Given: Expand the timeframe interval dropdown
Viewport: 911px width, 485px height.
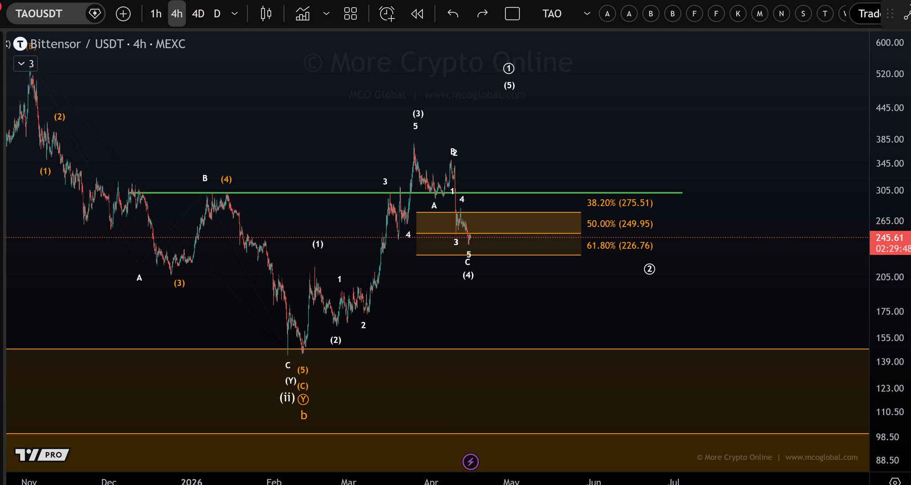Looking at the screenshot, I should click(234, 14).
